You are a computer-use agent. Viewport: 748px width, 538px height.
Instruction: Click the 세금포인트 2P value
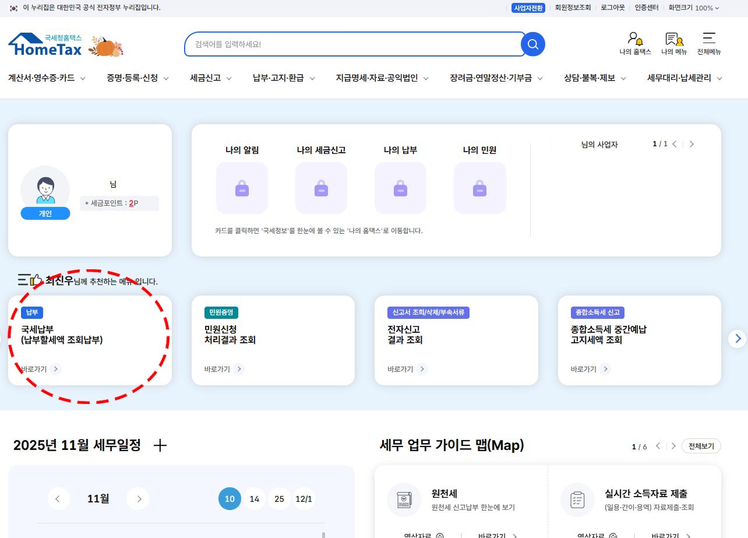pyautogui.click(x=133, y=203)
